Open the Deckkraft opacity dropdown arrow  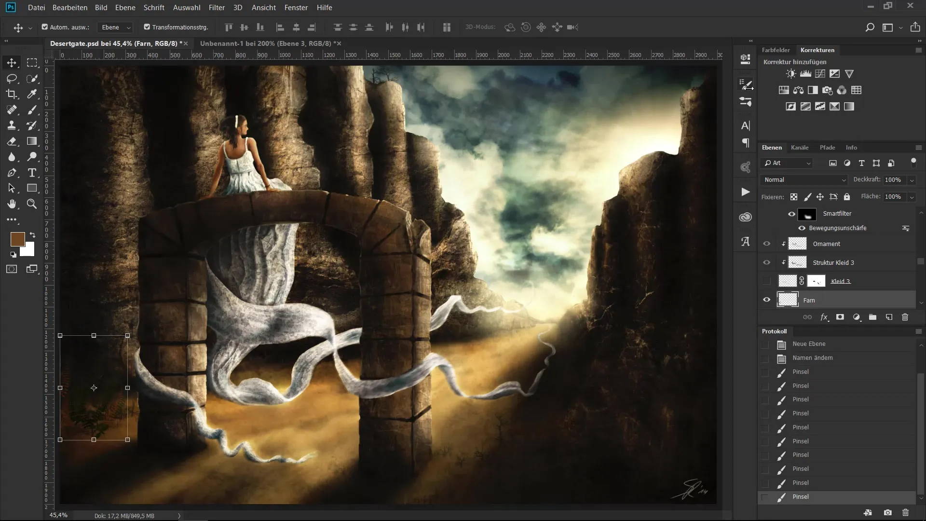tap(912, 180)
